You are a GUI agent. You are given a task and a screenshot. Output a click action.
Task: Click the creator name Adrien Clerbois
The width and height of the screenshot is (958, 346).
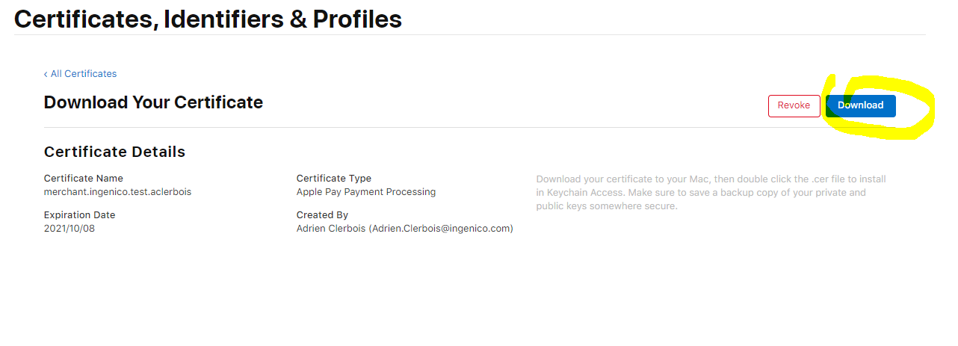point(331,229)
